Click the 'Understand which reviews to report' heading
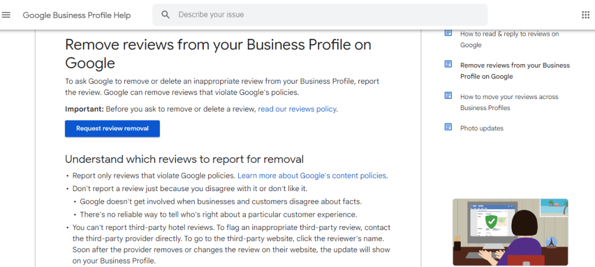The width and height of the screenshot is (595, 267). 184,159
